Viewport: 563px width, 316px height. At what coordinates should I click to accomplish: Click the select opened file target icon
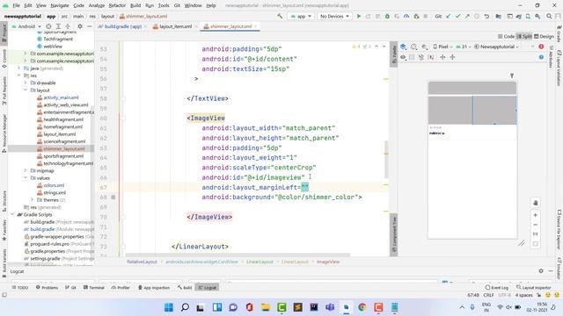[x=48, y=26]
